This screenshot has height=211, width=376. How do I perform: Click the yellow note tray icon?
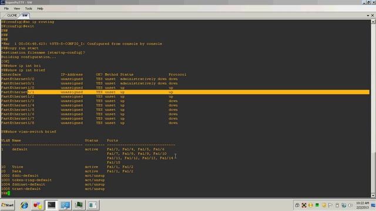(324, 205)
